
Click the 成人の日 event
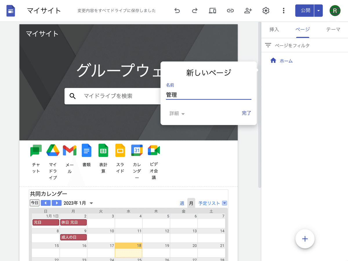(x=73, y=237)
